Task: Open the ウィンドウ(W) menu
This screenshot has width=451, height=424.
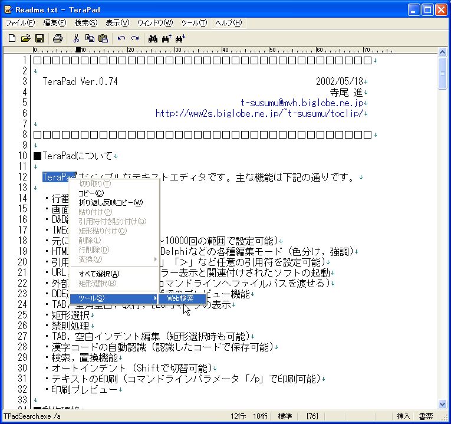Action: click(155, 23)
